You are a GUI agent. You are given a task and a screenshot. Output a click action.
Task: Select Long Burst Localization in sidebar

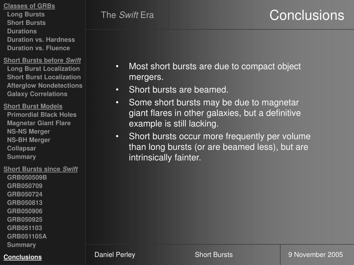[x=43, y=69]
